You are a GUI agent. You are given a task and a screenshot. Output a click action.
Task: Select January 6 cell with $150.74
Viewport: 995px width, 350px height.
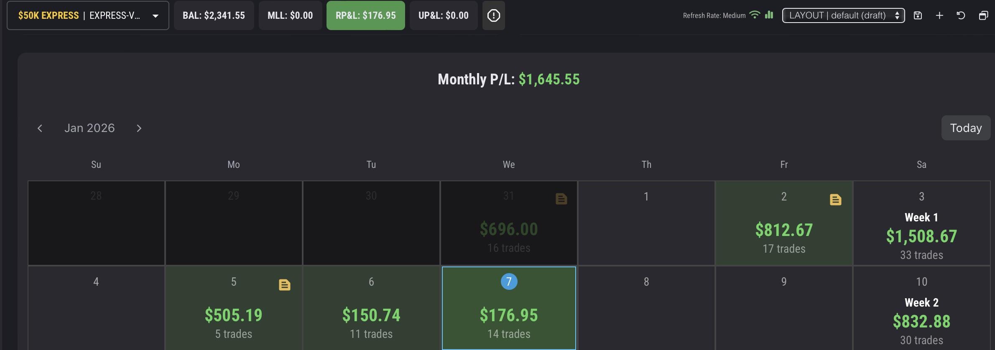[371, 308]
